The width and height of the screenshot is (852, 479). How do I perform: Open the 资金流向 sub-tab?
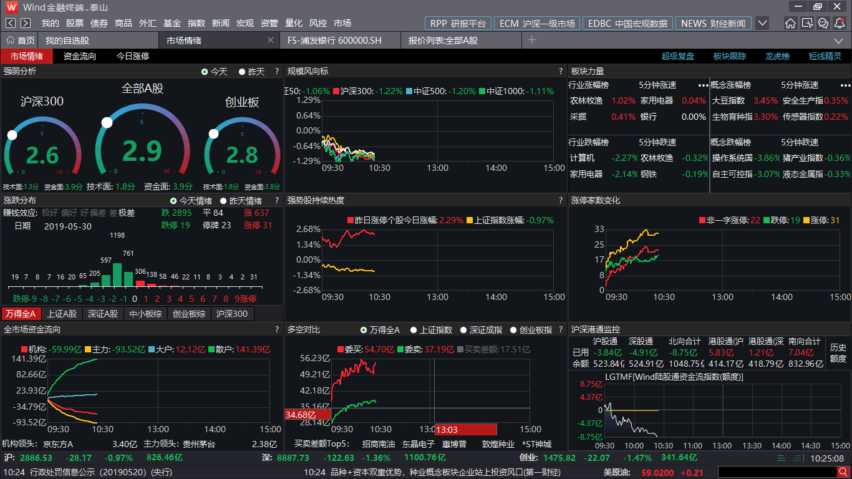click(80, 56)
